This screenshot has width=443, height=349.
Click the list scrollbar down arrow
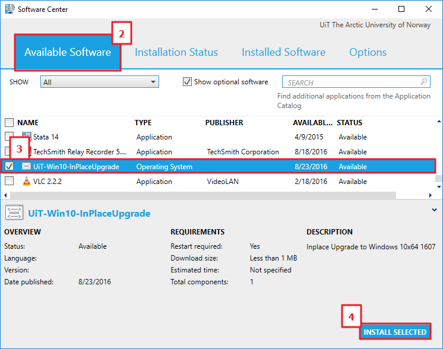(x=439, y=188)
